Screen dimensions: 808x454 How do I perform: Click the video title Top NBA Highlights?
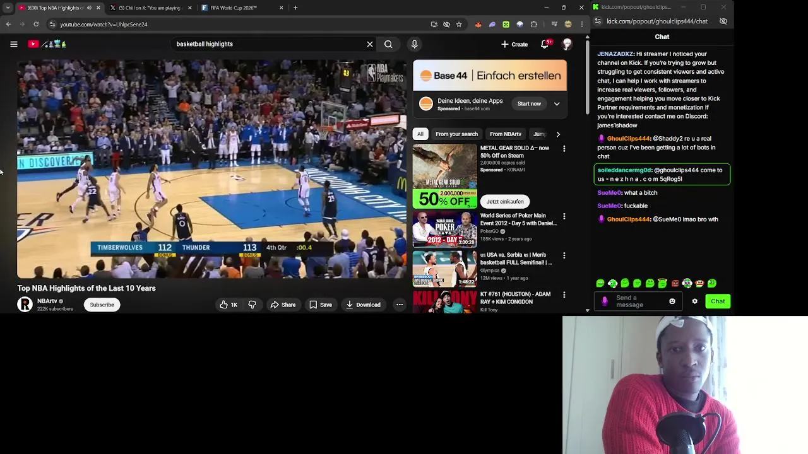tap(86, 288)
